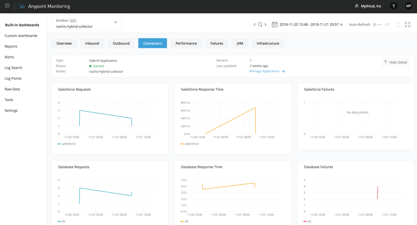
Task: Open the Mythical, Inc organization menu
Action: [x=368, y=6]
